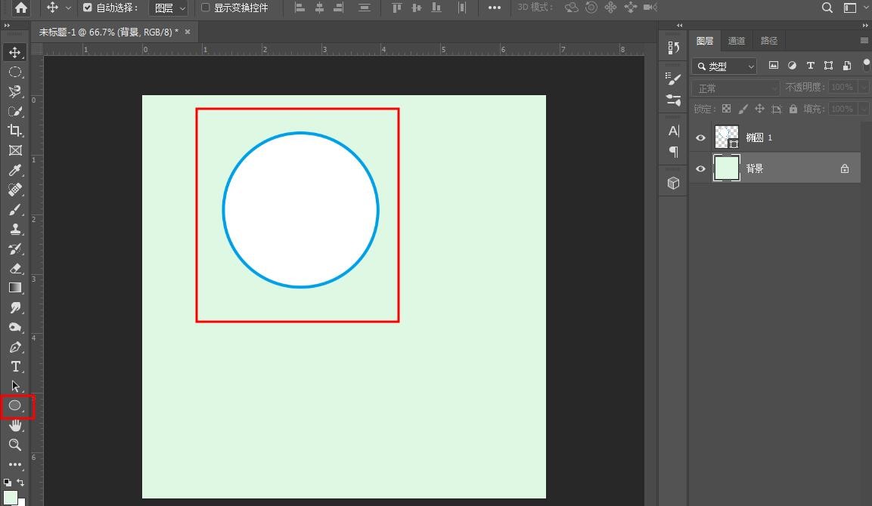
Task: Activate the Hand tool
Action: click(x=15, y=425)
